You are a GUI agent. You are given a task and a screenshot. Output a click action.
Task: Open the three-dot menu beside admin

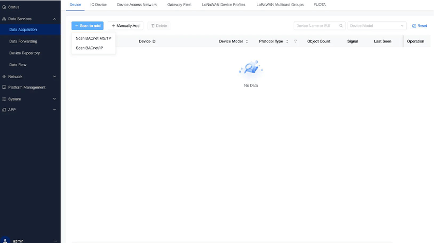point(55,241)
